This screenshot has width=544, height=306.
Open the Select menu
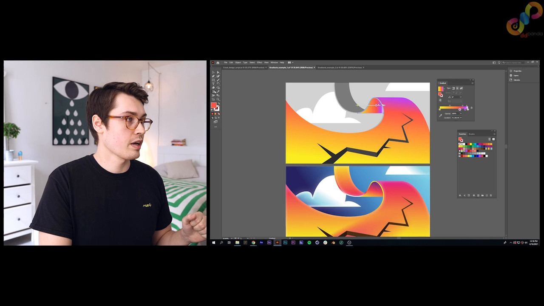pyautogui.click(x=252, y=62)
